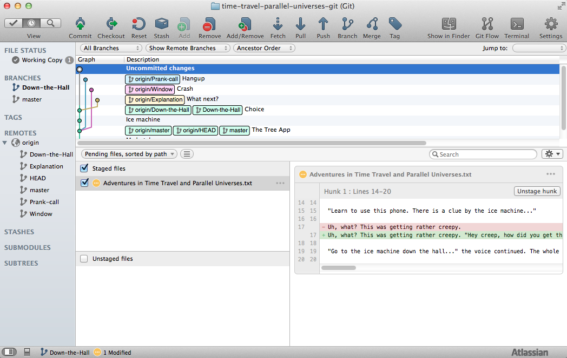The height and width of the screenshot is (358, 567).
Task: Click Show in Finder icon
Action: [x=449, y=24]
